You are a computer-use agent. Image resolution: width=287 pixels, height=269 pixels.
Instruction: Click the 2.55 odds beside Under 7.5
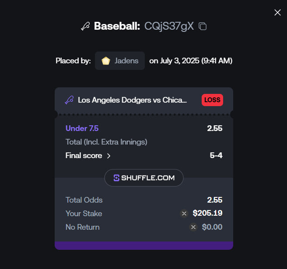(x=215, y=128)
